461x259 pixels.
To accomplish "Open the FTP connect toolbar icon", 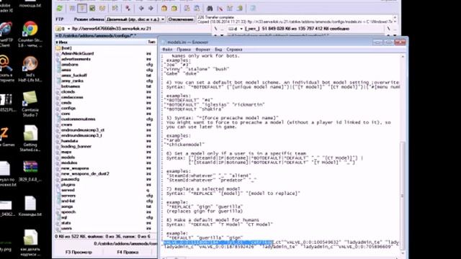I will coord(187,8).
